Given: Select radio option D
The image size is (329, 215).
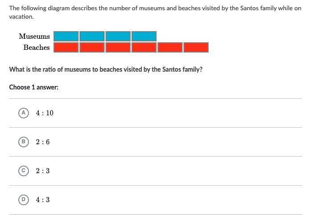Looking at the screenshot, I should tap(24, 200).
